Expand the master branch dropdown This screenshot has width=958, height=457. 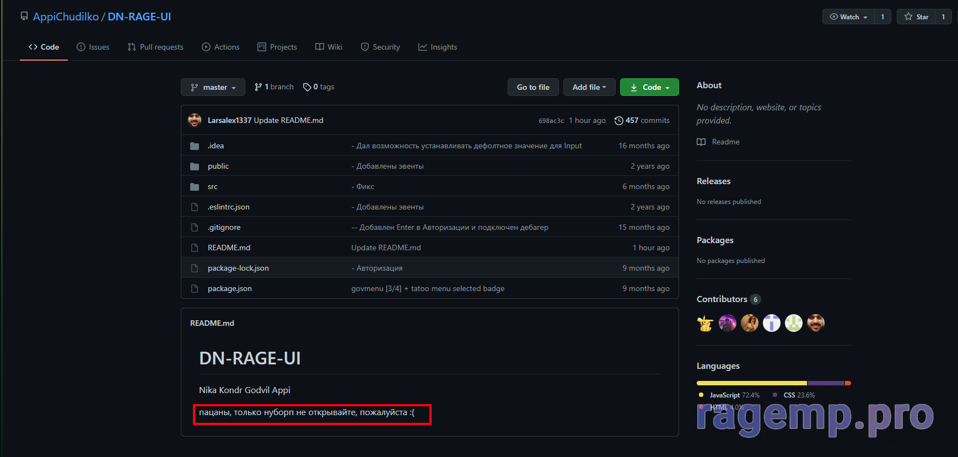click(213, 87)
